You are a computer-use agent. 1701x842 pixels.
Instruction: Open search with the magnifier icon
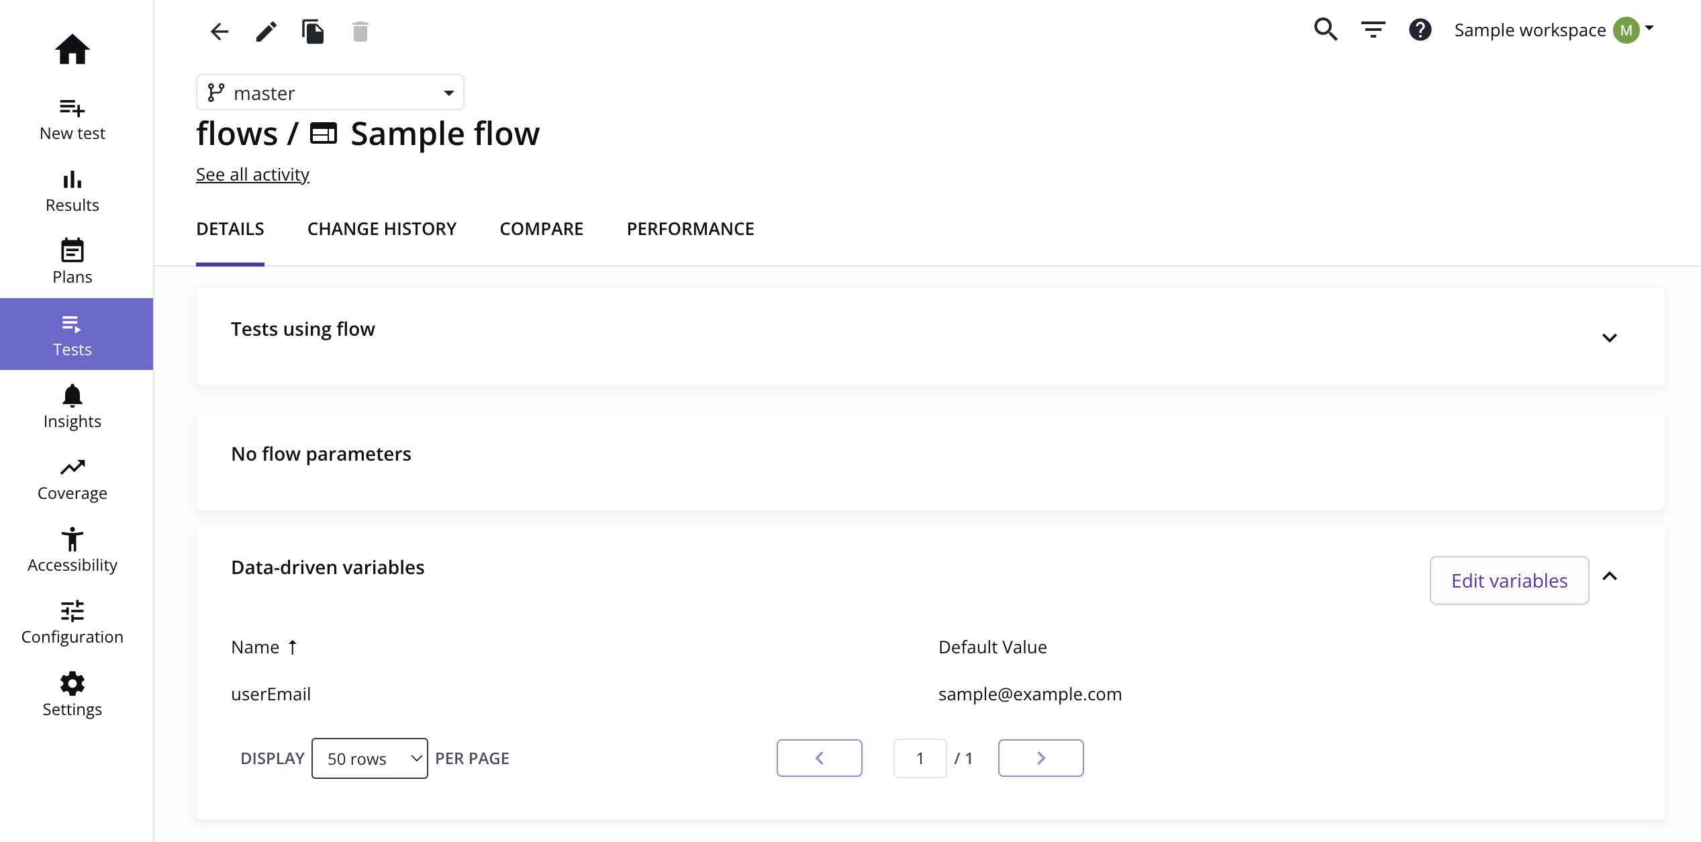pos(1326,30)
